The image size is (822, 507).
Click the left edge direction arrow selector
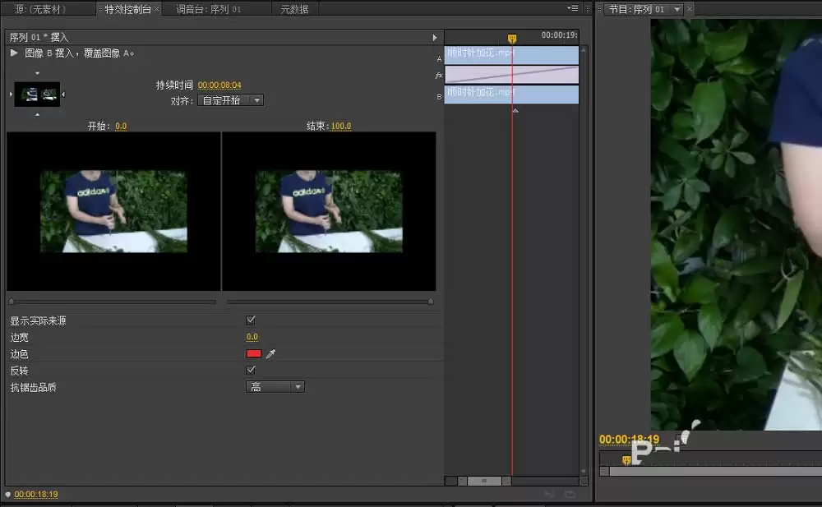pos(11,94)
